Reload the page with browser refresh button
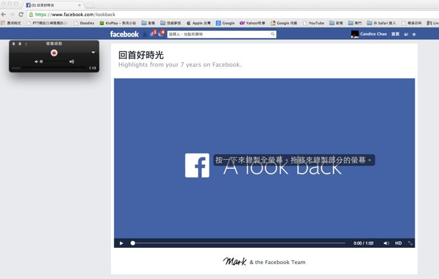 (x=21, y=14)
